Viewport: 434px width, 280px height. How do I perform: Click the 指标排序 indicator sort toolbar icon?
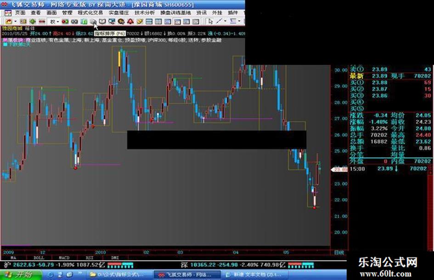[93, 22]
